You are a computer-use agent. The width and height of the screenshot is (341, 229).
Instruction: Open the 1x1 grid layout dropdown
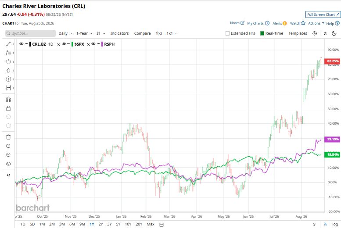click(172, 33)
